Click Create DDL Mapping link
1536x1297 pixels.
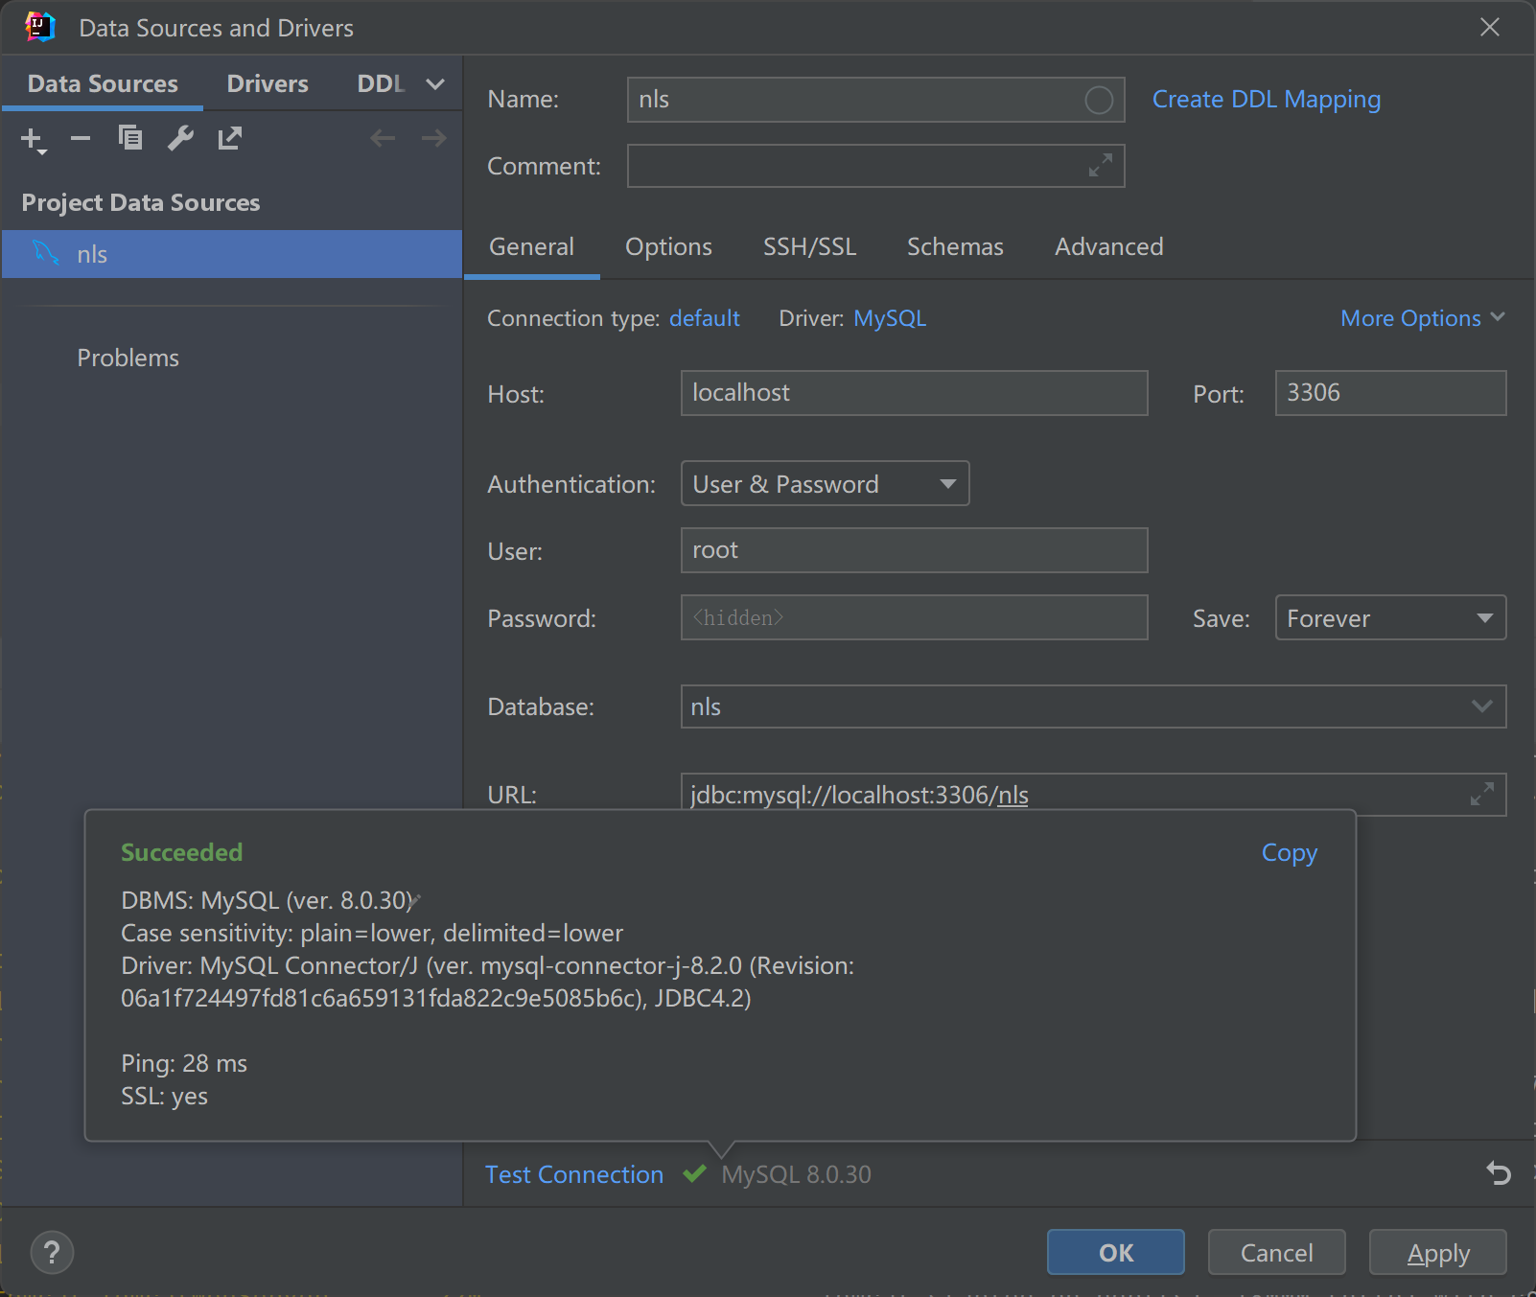[x=1266, y=99]
